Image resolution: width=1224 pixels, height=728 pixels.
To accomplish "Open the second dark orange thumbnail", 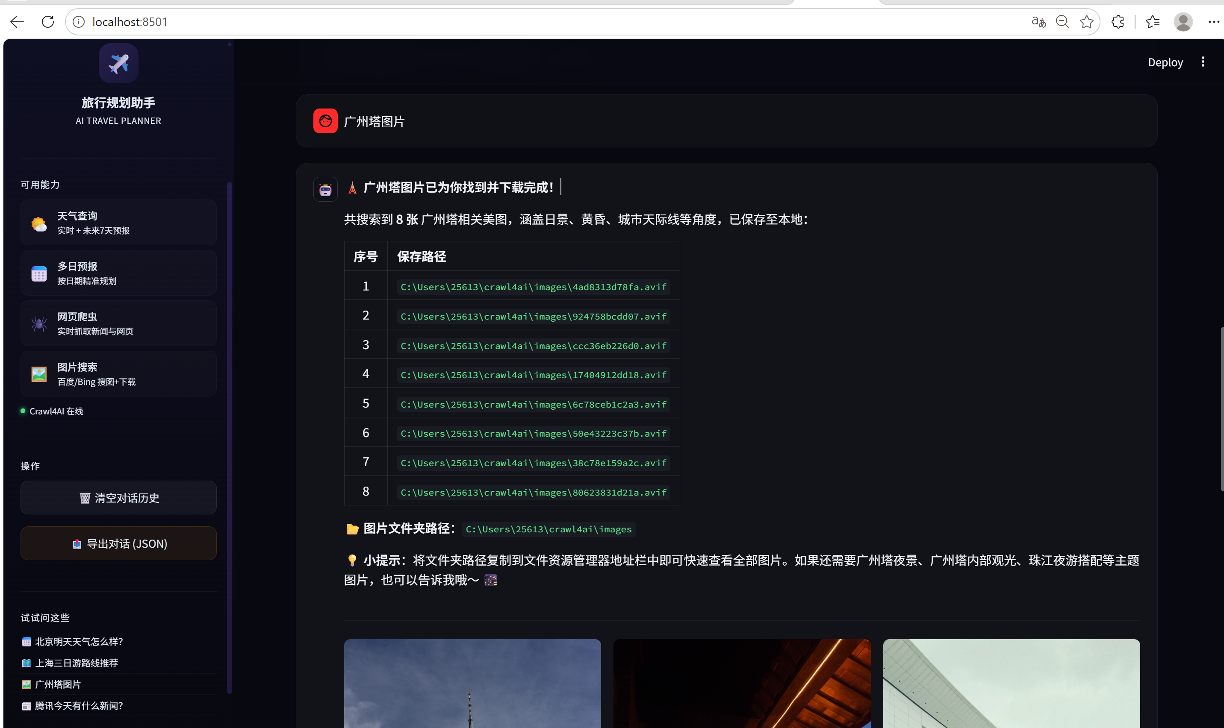I will coord(742,684).
